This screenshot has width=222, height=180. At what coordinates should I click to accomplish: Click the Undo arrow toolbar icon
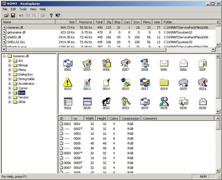[x=21, y=16]
